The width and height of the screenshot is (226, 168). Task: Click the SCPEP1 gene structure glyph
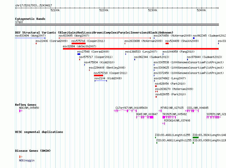coord(214,117)
